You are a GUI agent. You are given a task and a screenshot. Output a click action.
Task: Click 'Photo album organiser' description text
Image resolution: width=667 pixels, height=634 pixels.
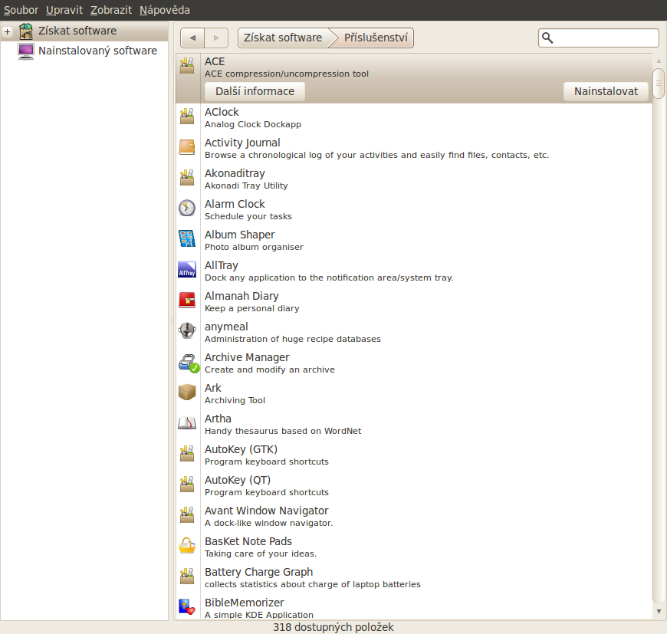[254, 247]
